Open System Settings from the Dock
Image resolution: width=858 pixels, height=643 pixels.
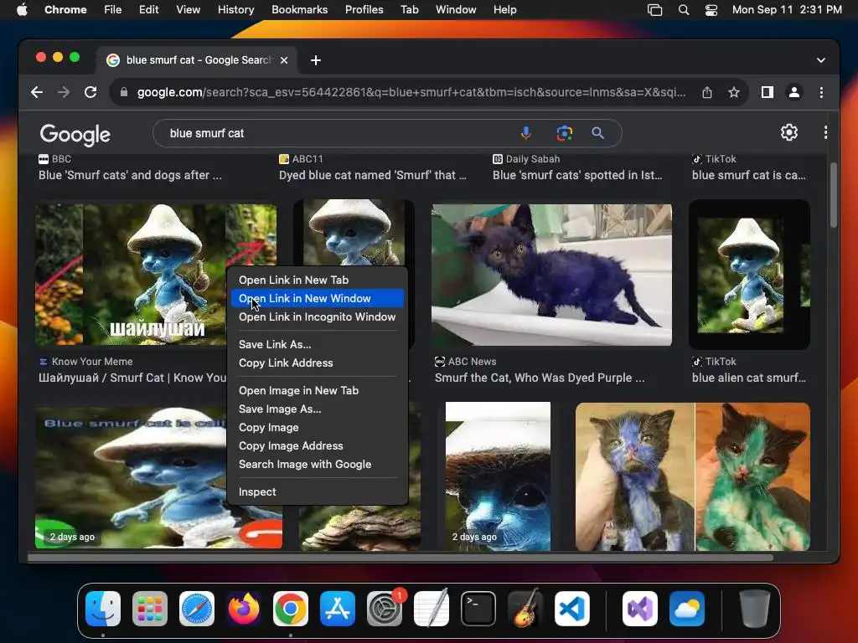click(384, 609)
